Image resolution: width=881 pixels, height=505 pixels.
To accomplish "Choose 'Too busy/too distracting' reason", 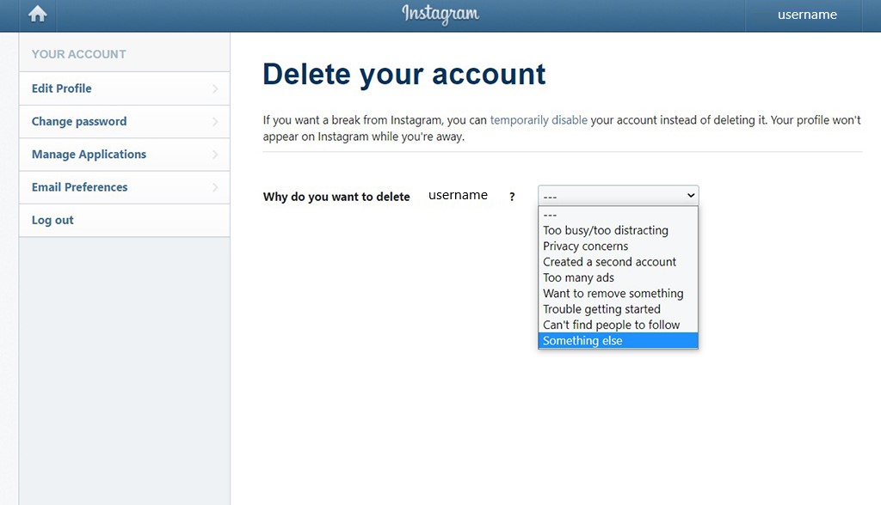I will tap(618, 231).
